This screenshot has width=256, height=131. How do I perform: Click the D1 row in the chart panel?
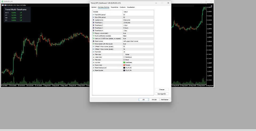[14, 20]
